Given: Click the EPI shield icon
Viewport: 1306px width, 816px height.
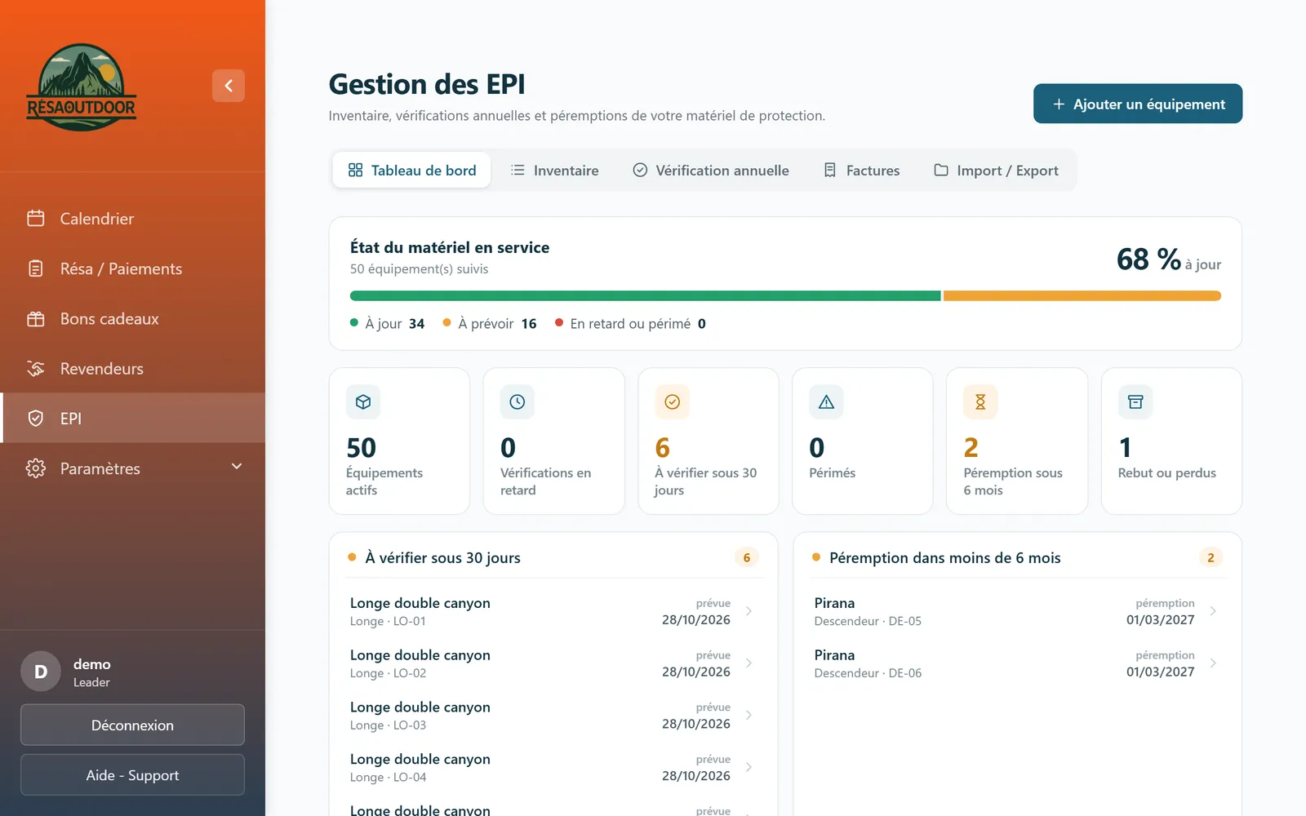Looking at the screenshot, I should click(x=35, y=419).
